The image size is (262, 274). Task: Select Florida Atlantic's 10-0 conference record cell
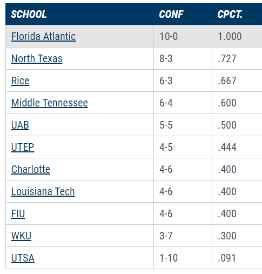(x=183, y=36)
